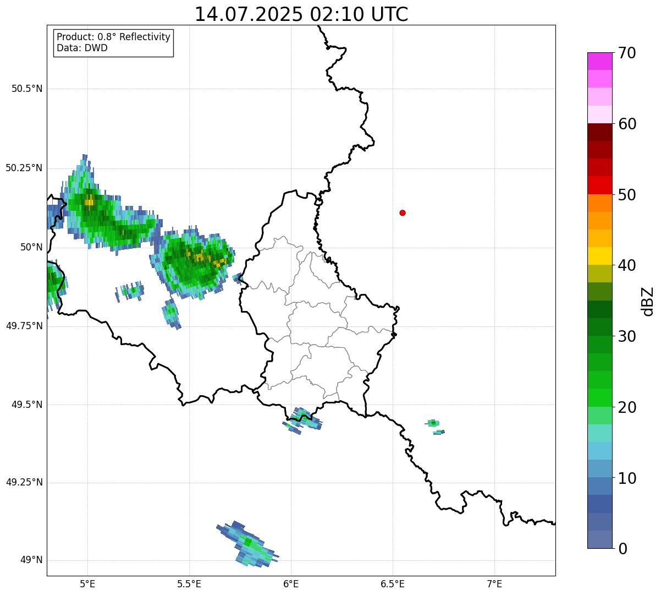The image size is (661, 595).
Task: Click the 50.25°N latitude label
Action: coord(24,168)
